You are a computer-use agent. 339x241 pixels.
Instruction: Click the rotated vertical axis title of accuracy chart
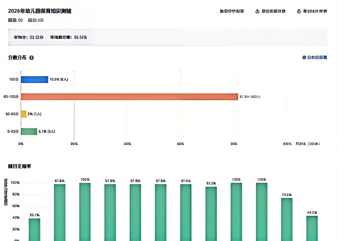[x=6, y=192]
